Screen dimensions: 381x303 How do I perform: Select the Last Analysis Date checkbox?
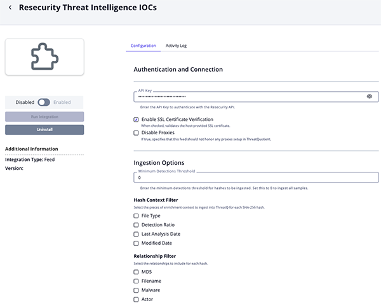click(136, 234)
